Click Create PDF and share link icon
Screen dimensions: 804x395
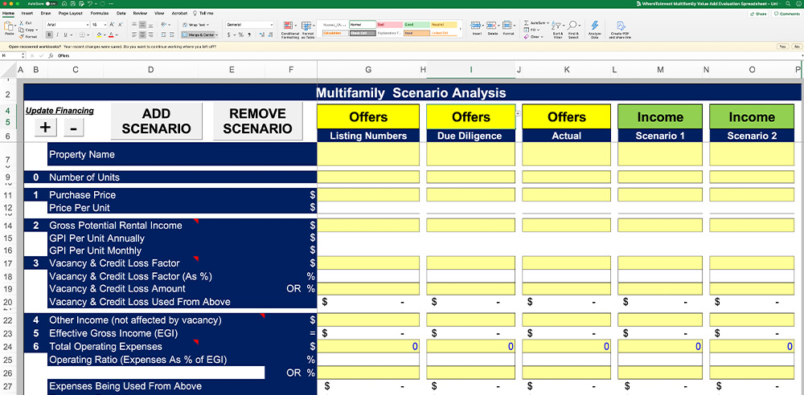pos(620,29)
